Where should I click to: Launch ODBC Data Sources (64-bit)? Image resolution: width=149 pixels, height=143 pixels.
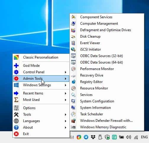(107, 62)
